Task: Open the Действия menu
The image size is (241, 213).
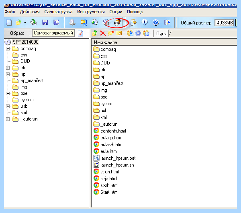Action: 30,12
